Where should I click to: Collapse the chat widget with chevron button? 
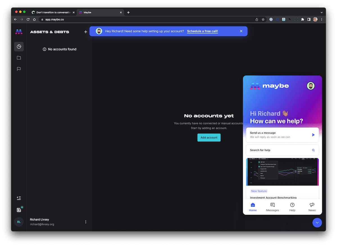pos(317,223)
